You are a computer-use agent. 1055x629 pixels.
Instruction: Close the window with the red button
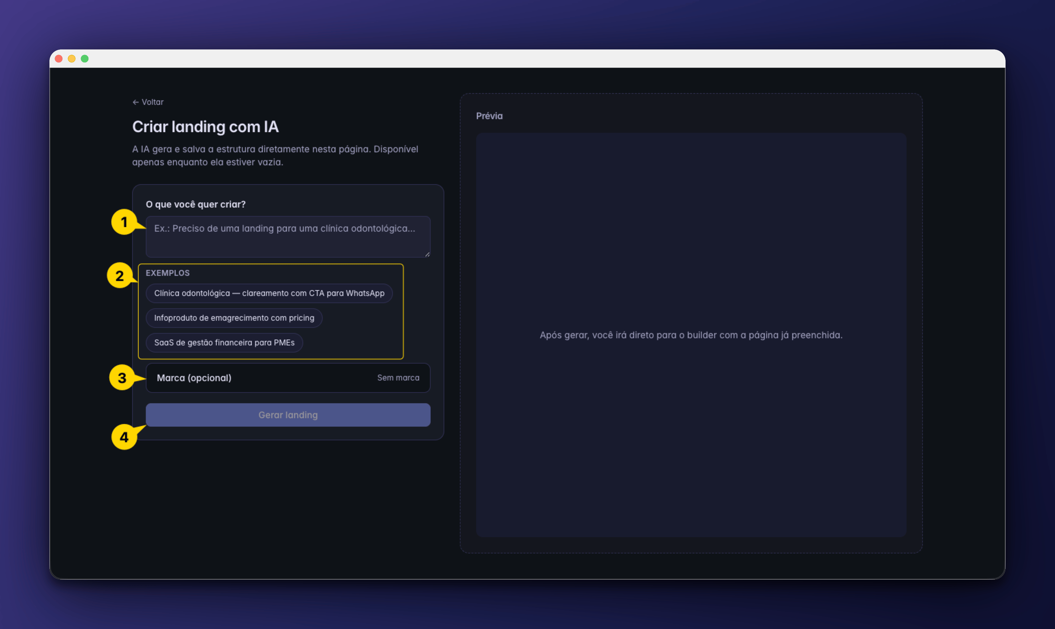[x=59, y=59]
